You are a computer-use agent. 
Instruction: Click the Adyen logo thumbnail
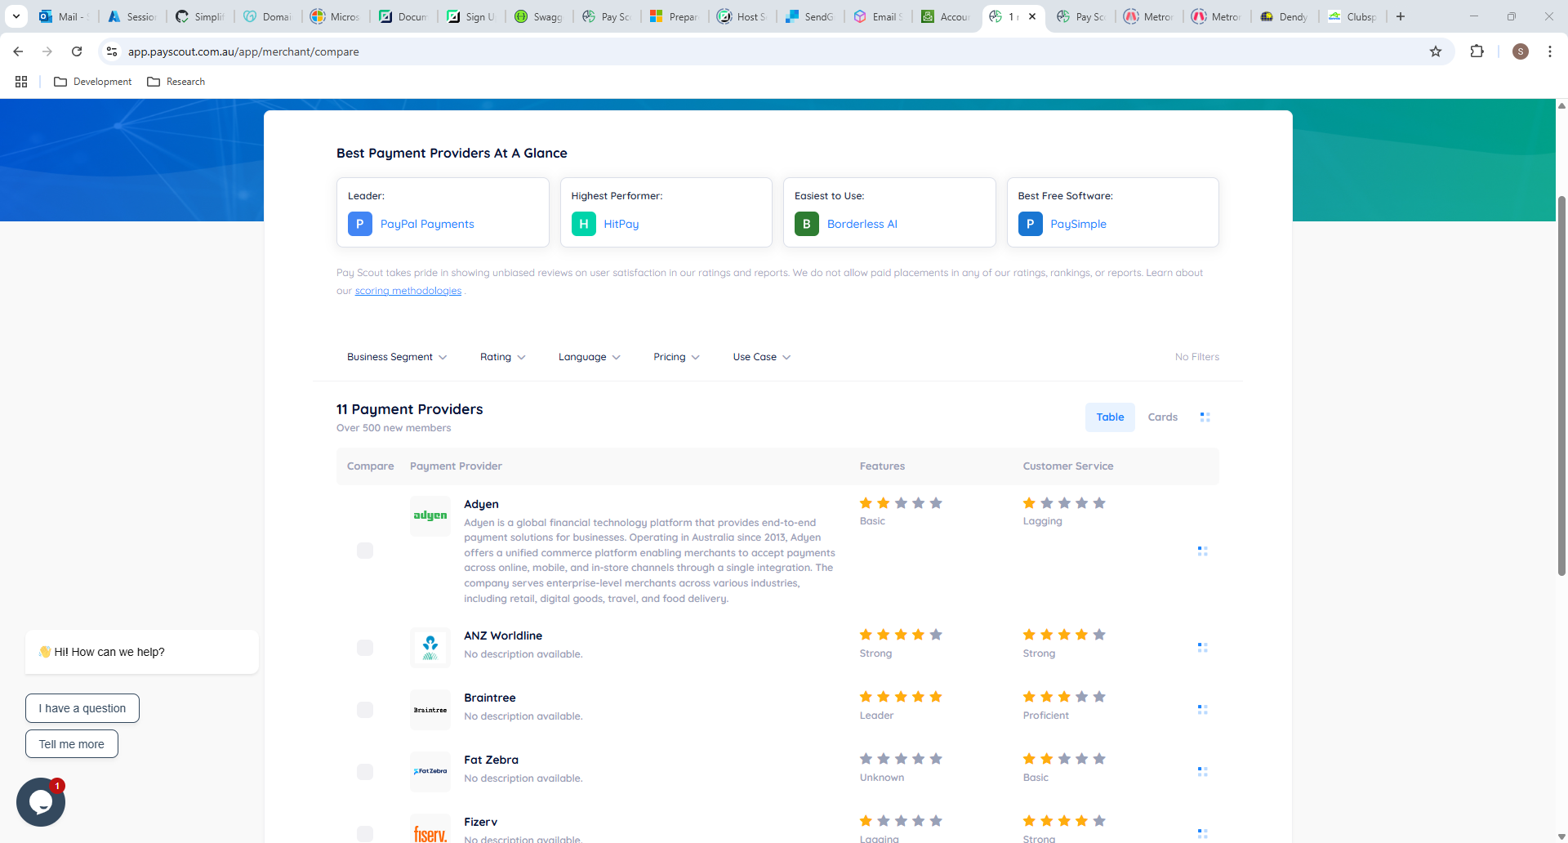tap(430, 516)
